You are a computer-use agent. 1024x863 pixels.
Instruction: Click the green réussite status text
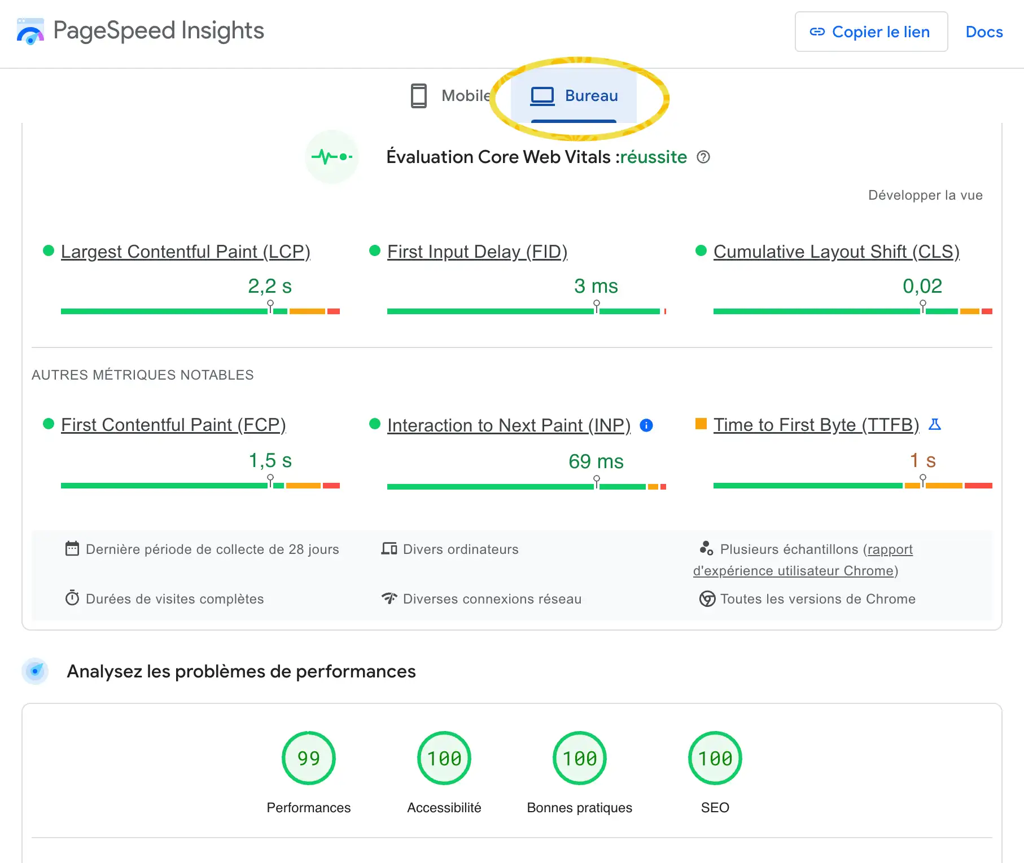[654, 157]
